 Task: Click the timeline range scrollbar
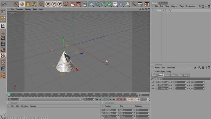(x=51, y=99)
